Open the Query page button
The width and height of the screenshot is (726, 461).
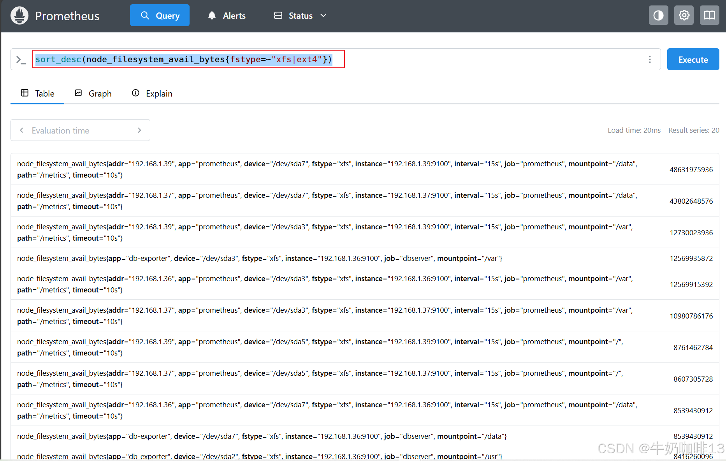click(160, 16)
